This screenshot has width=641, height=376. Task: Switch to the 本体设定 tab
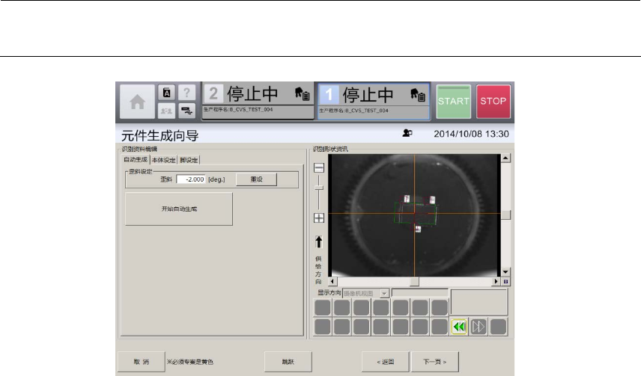[x=163, y=159]
